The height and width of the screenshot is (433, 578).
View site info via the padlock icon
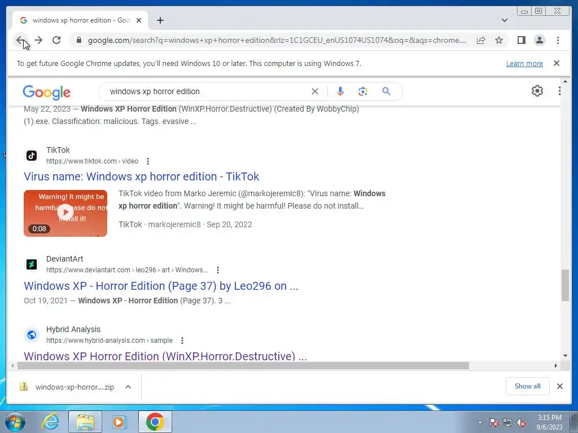79,40
